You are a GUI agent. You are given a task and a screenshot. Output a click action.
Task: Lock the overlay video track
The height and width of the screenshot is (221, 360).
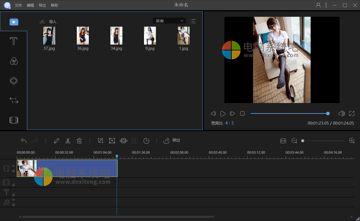point(13,185)
